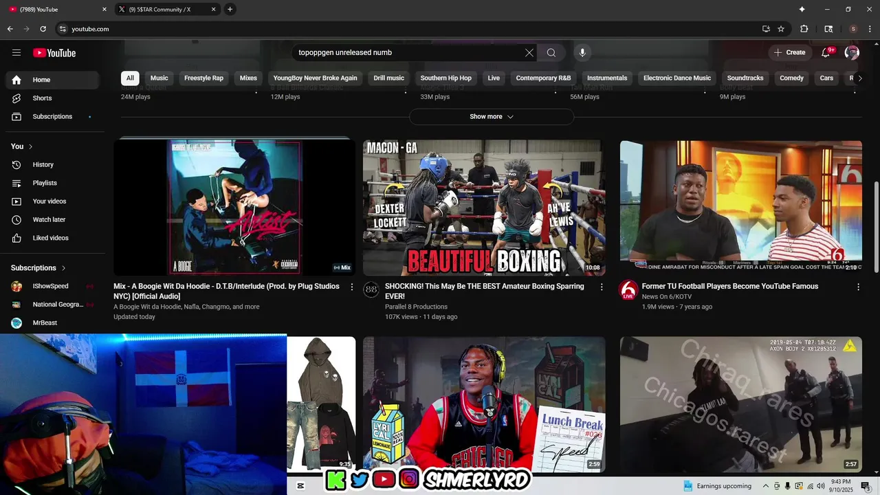Clear the search box with the X
This screenshot has width=880, height=495.
529,53
